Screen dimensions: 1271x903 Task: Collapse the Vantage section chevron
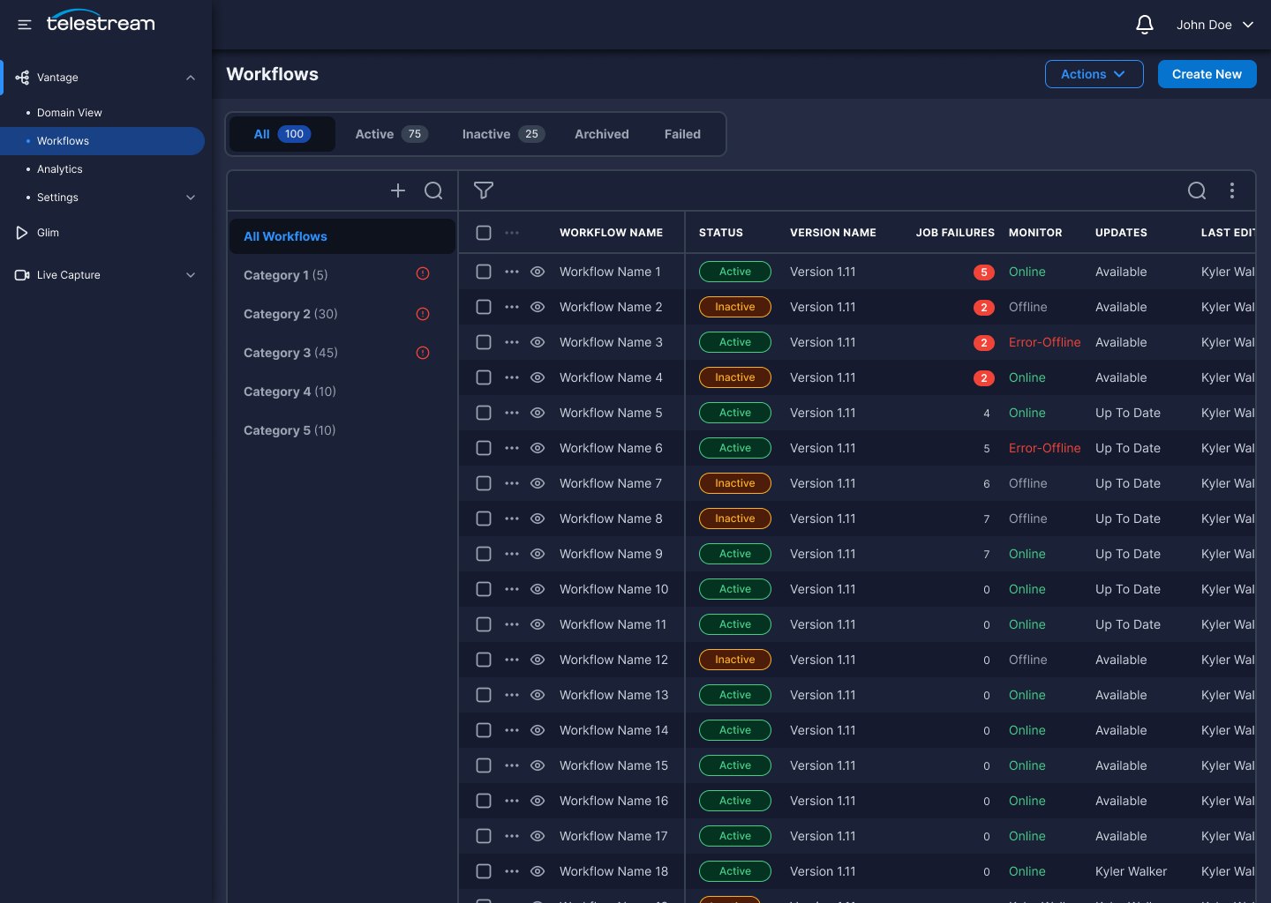191,78
